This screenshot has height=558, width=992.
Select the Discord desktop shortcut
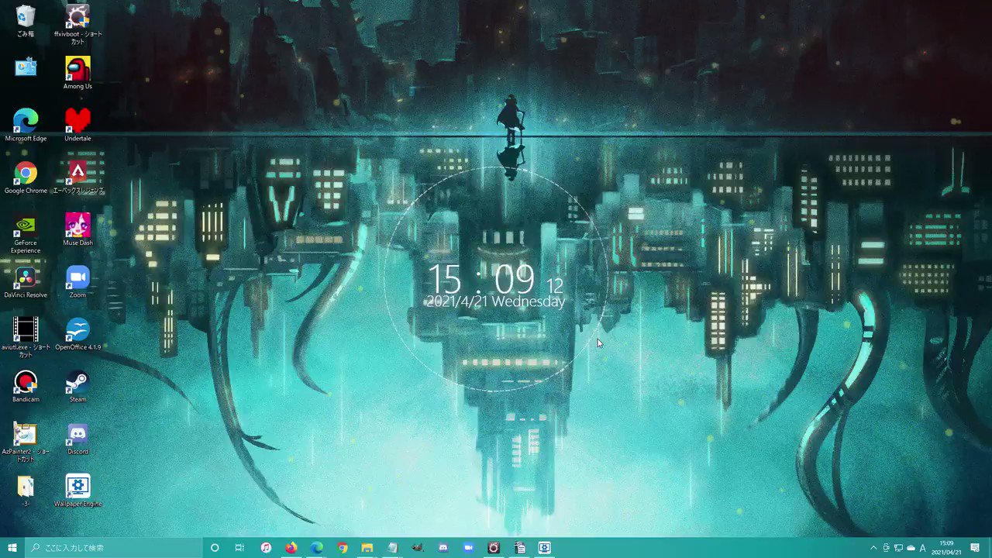tap(77, 438)
